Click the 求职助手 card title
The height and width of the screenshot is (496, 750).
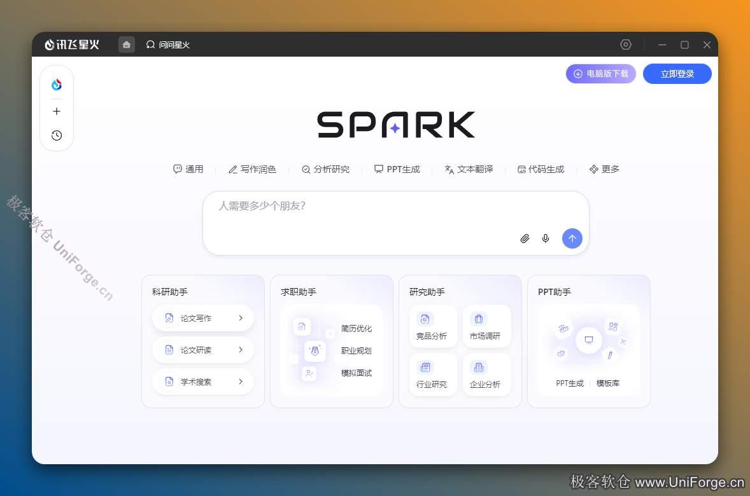pos(299,292)
